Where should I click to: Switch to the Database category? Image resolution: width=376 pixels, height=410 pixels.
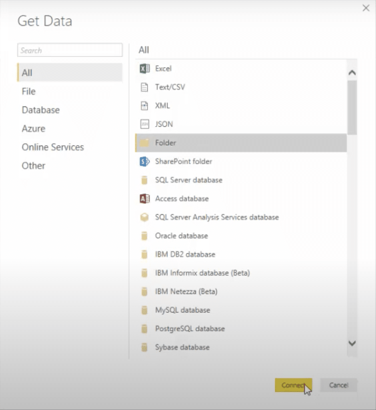[x=41, y=110]
